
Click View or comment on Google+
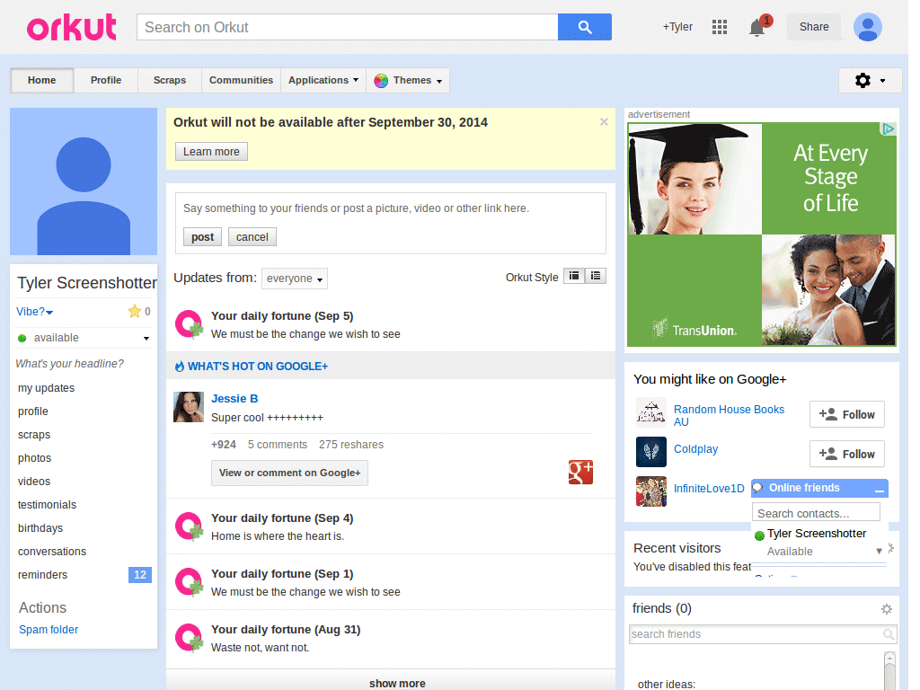[x=290, y=473]
